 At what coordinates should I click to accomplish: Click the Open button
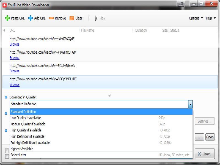coord(210,137)
